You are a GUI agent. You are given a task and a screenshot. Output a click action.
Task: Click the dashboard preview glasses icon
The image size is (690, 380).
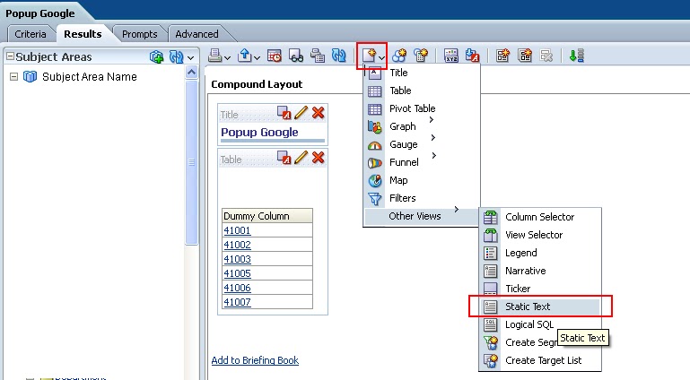pyautogui.click(x=296, y=56)
